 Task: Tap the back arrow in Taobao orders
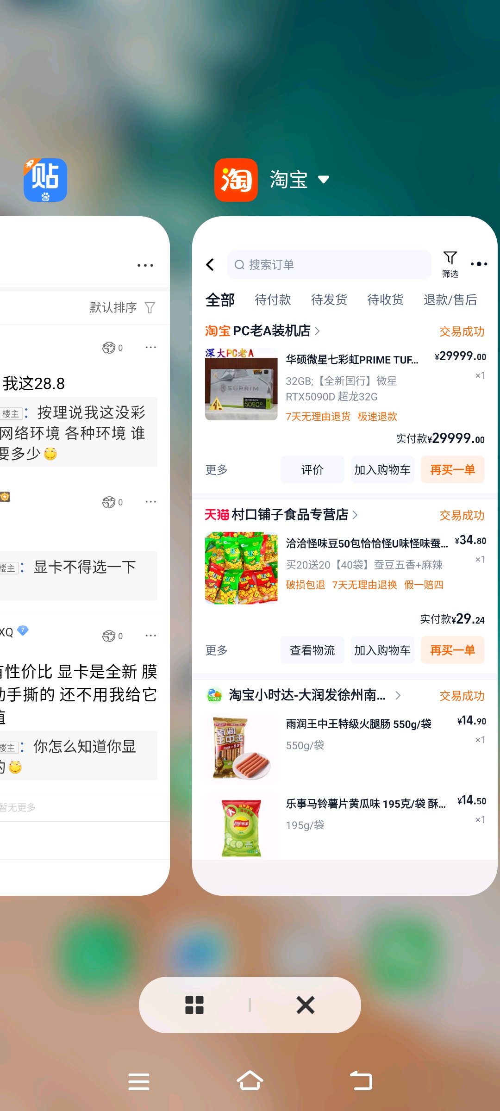(x=210, y=264)
